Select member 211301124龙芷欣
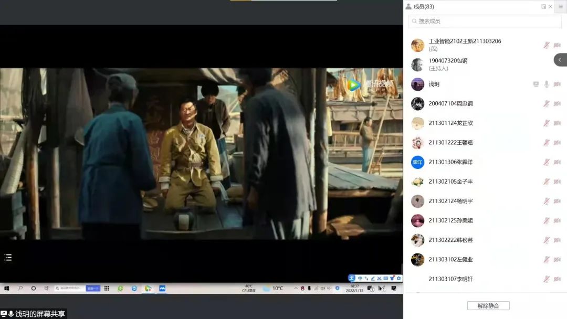Viewport: 567px width, 319px height. point(485,123)
